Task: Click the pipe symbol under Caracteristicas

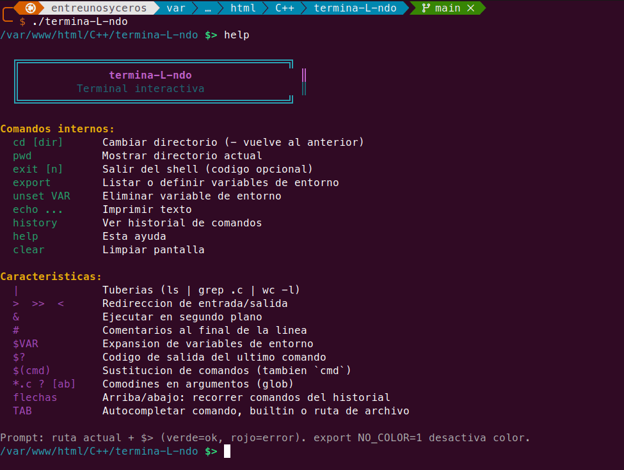Action: (16, 291)
